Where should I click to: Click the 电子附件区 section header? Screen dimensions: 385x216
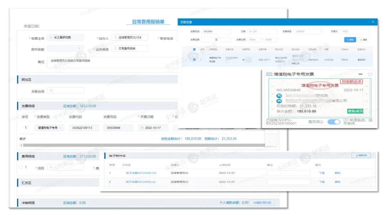click(240, 156)
